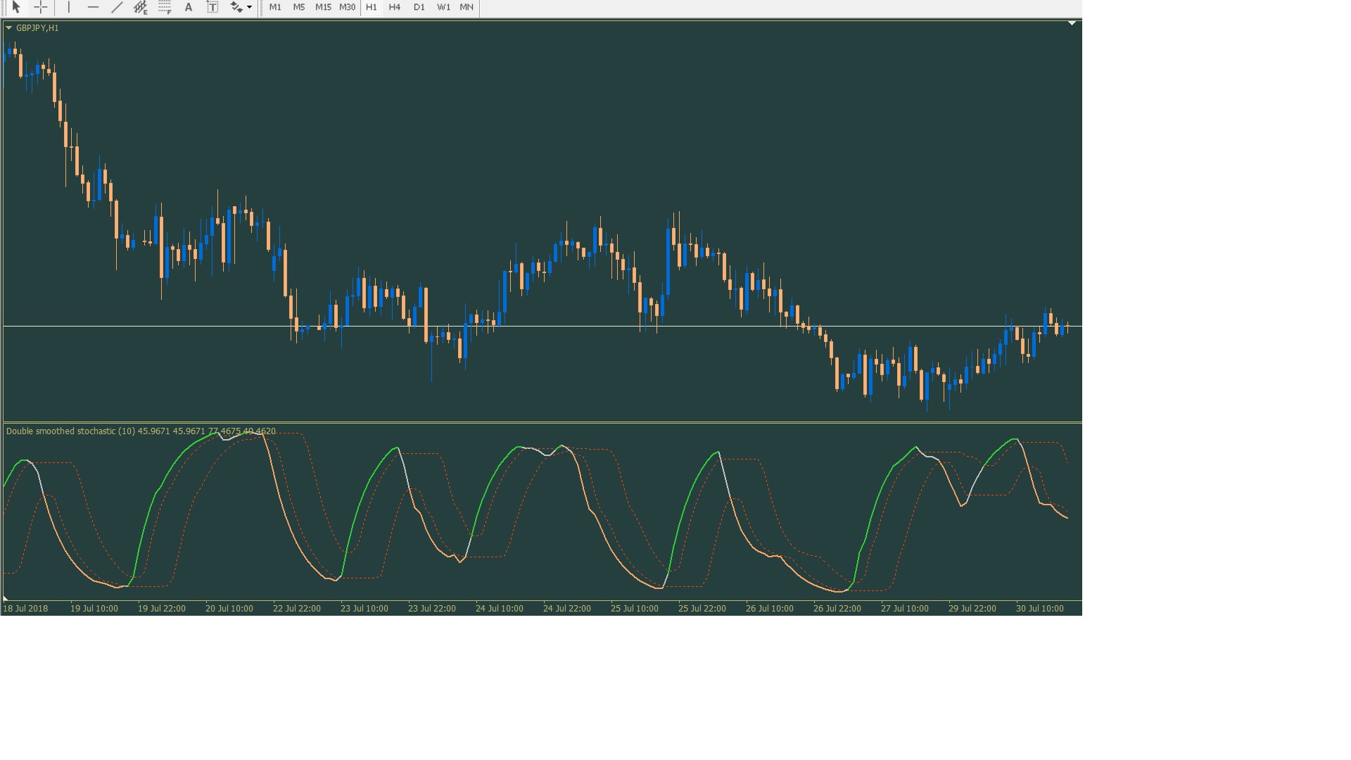Toggle the H1 timeframe button

coord(372,7)
